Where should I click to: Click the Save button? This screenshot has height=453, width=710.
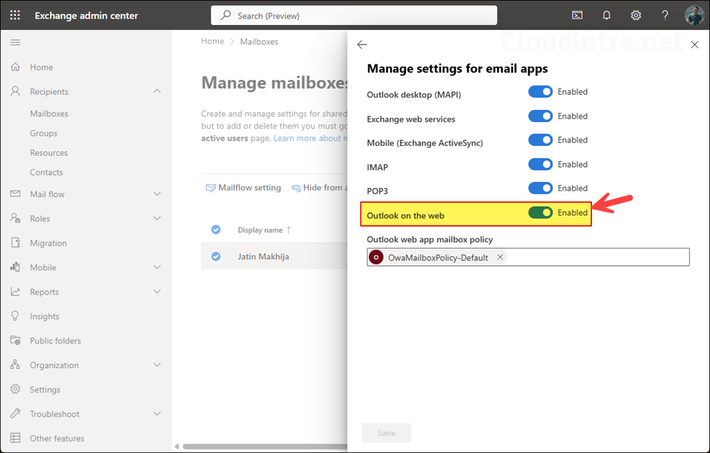(386, 432)
